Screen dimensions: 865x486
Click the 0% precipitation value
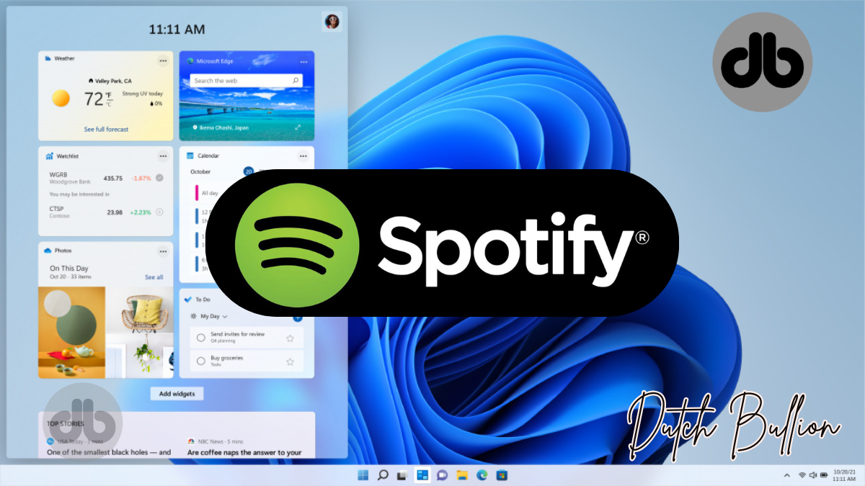(156, 104)
